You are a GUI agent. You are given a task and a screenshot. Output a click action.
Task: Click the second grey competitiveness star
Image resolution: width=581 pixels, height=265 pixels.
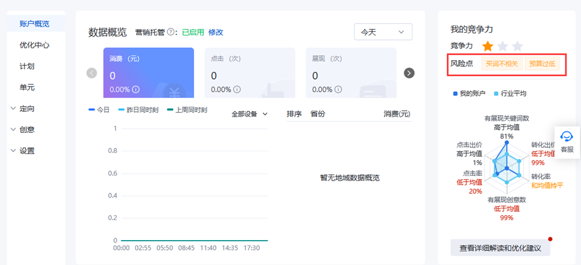point(502,46)
